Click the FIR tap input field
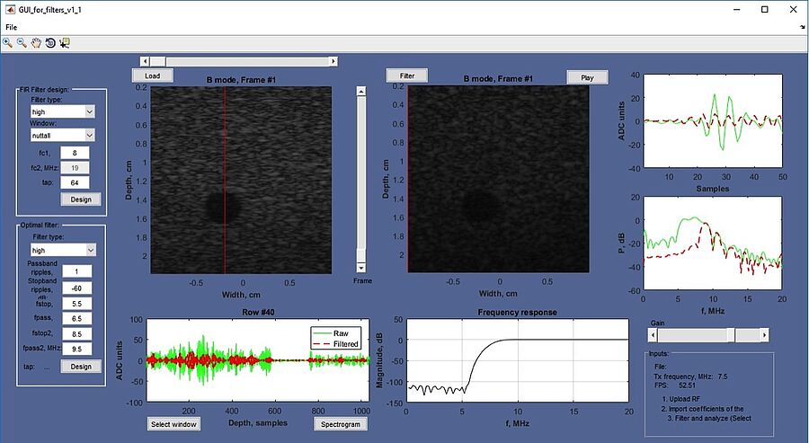809x443 pixels. [76, 182]
